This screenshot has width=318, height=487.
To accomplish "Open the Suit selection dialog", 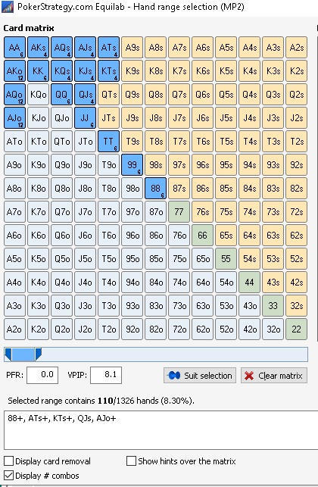I will click(200, 376).
